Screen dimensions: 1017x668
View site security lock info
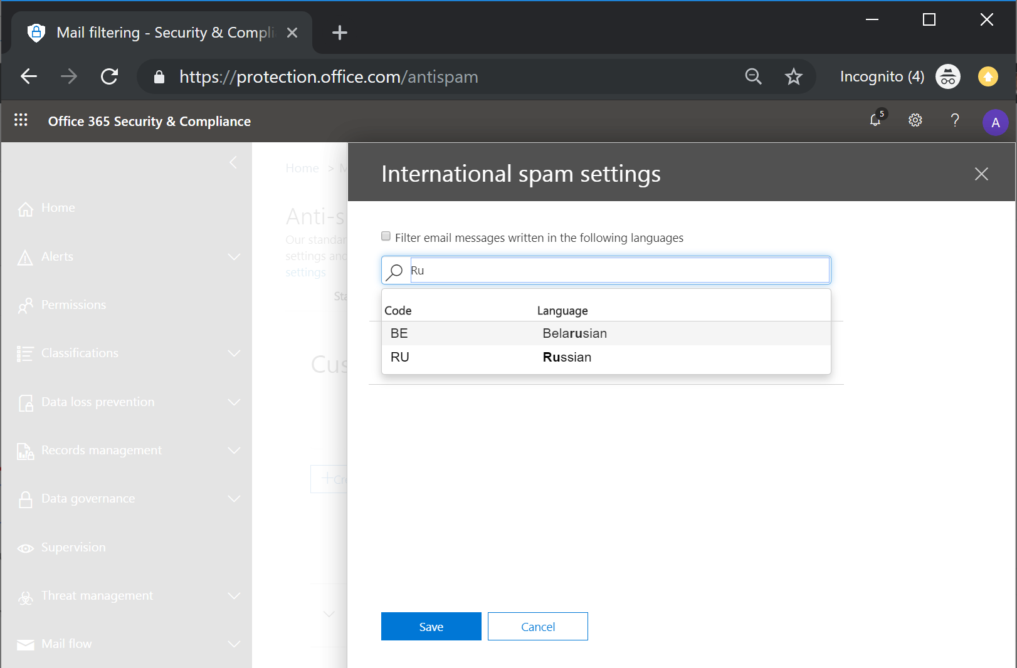click(x=159, y=77)
